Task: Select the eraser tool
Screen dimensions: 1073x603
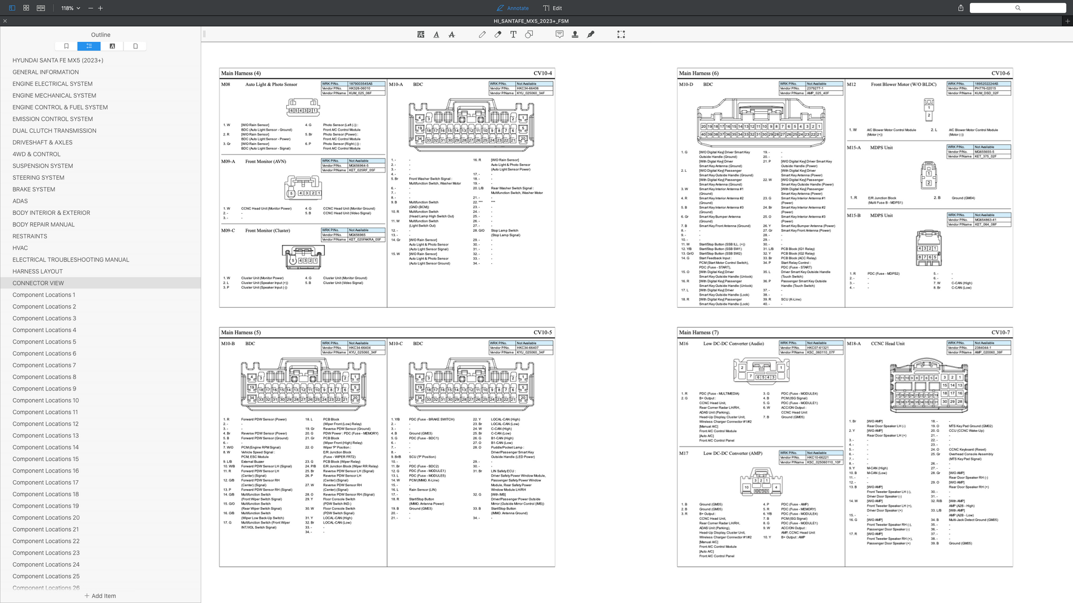Action: (x=498, y=34)
